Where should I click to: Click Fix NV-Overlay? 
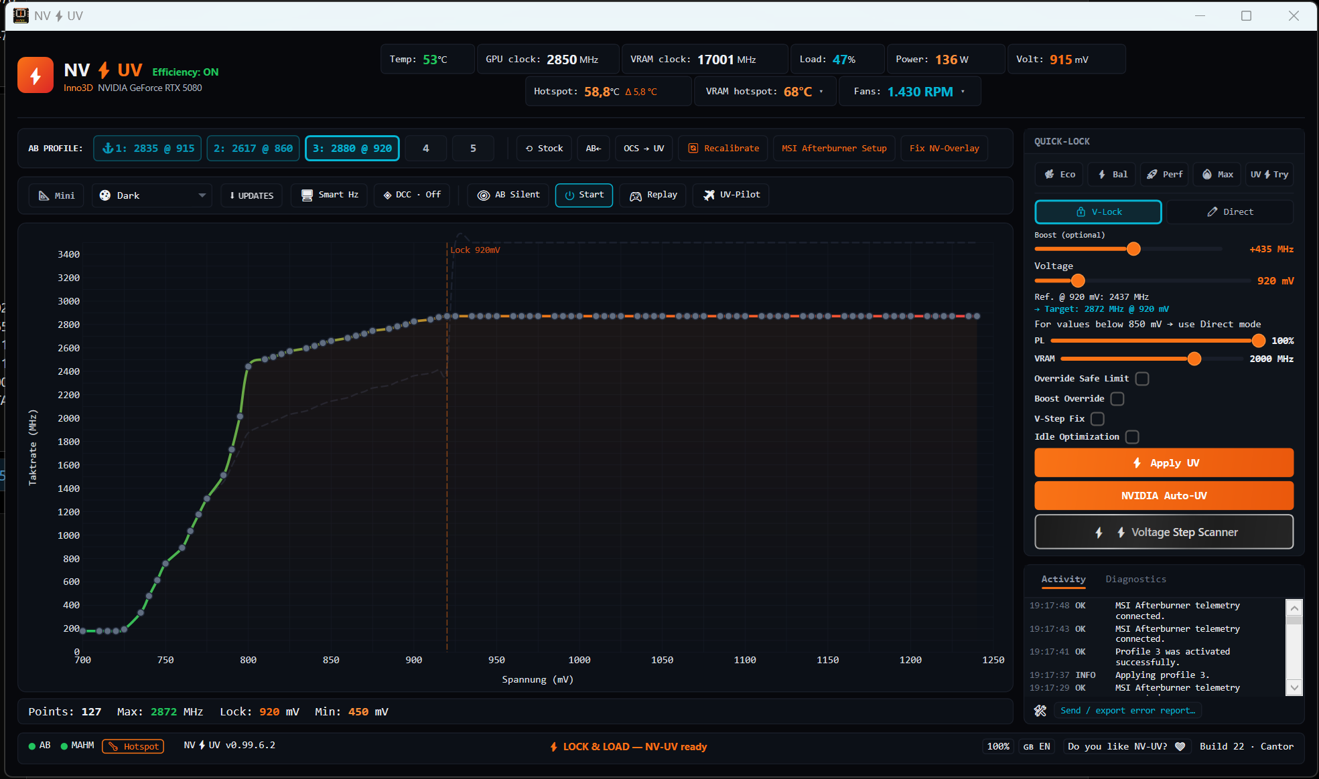944,149
